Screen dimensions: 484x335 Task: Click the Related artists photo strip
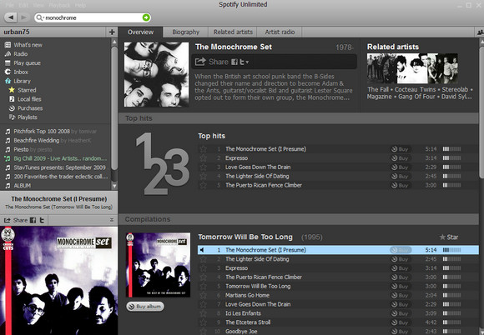tap(412, 68)
